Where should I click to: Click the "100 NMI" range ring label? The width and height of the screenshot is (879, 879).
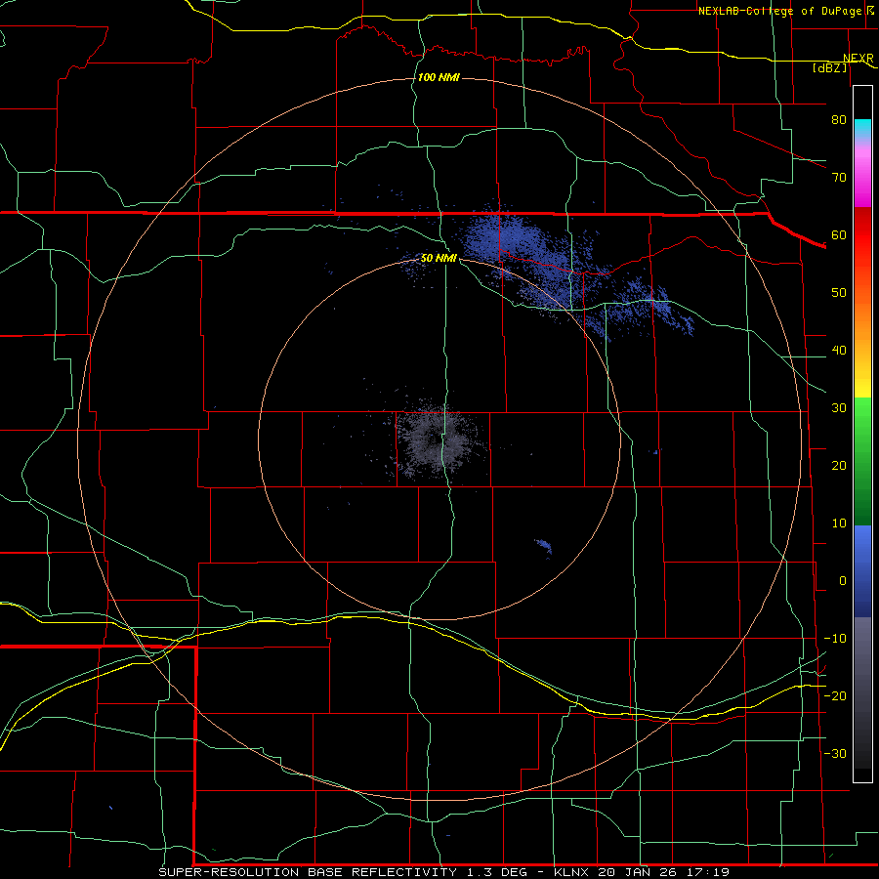[x=439, y=77]
